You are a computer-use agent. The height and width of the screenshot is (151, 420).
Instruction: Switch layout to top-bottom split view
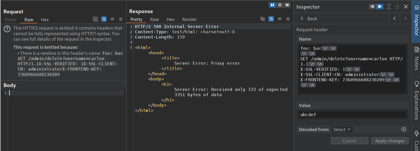pos(280,5)
